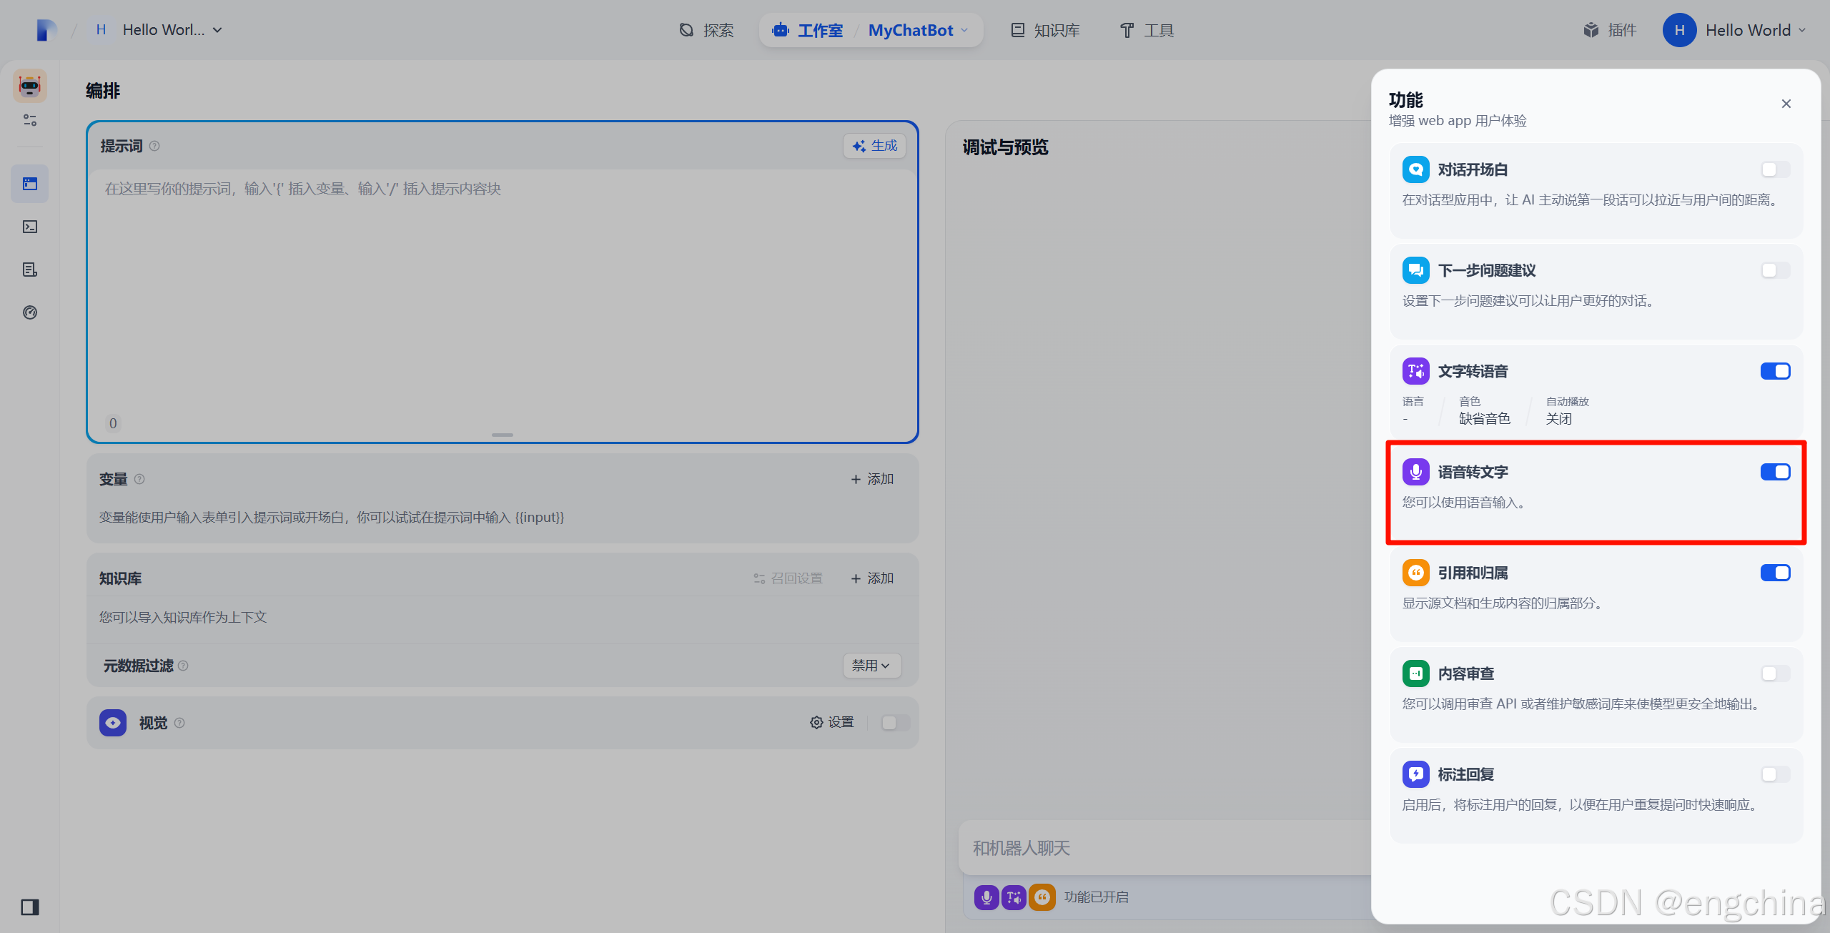The image size is (1830, 933).
Task: Open logs and annotations sidebar icon
Action: pos(30,270)
